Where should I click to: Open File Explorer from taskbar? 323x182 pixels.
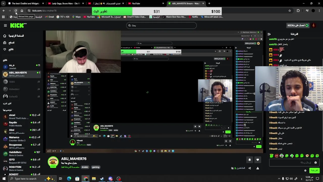pyautogui.click(x=94, y=179)
